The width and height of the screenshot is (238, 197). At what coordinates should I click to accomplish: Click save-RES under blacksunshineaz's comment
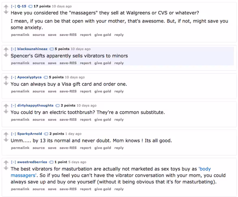click(x=68, y=63)
